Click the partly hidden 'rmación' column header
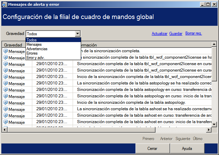Screen dimensions: 219x155 pyautogui.click(x=88, y=45)
